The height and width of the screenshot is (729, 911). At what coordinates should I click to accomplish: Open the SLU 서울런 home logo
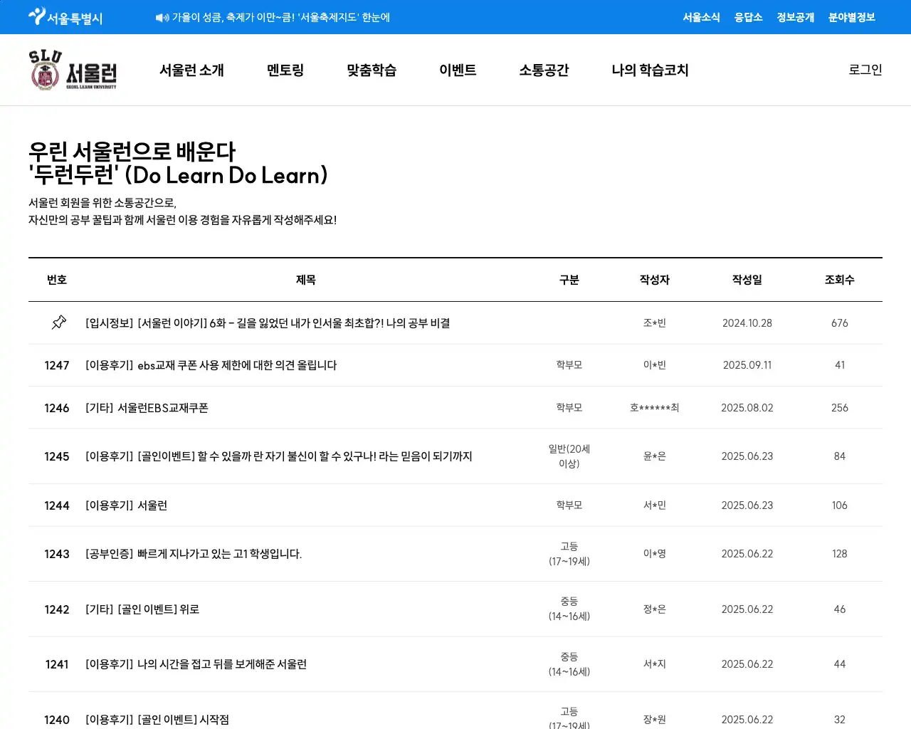tap(73, 70)
